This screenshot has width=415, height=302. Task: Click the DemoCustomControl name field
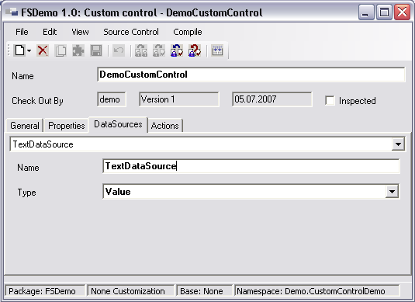(x=251, y=75)
